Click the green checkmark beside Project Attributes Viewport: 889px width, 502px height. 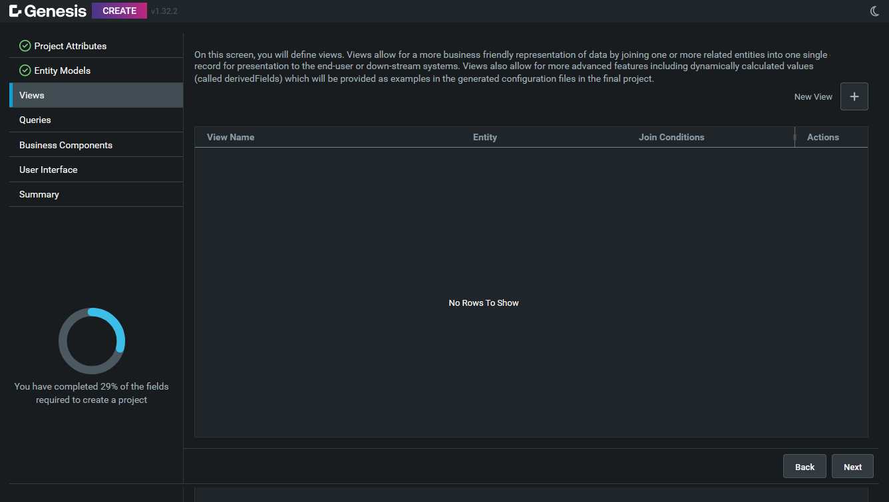[25, 46]
